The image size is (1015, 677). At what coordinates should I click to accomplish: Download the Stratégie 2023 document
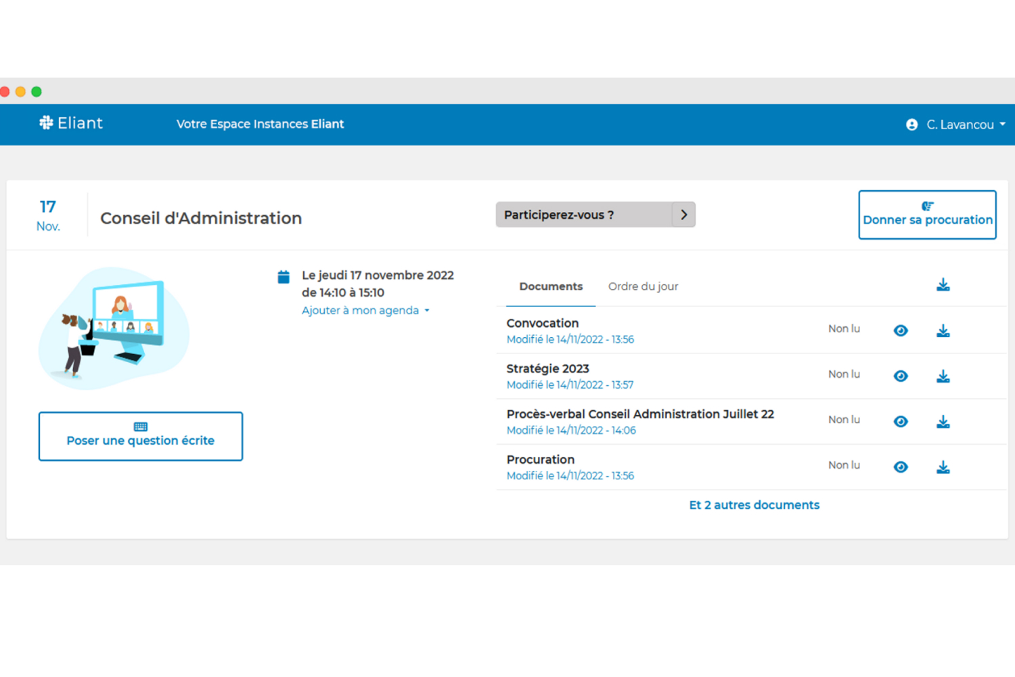[x=943, y=376]
